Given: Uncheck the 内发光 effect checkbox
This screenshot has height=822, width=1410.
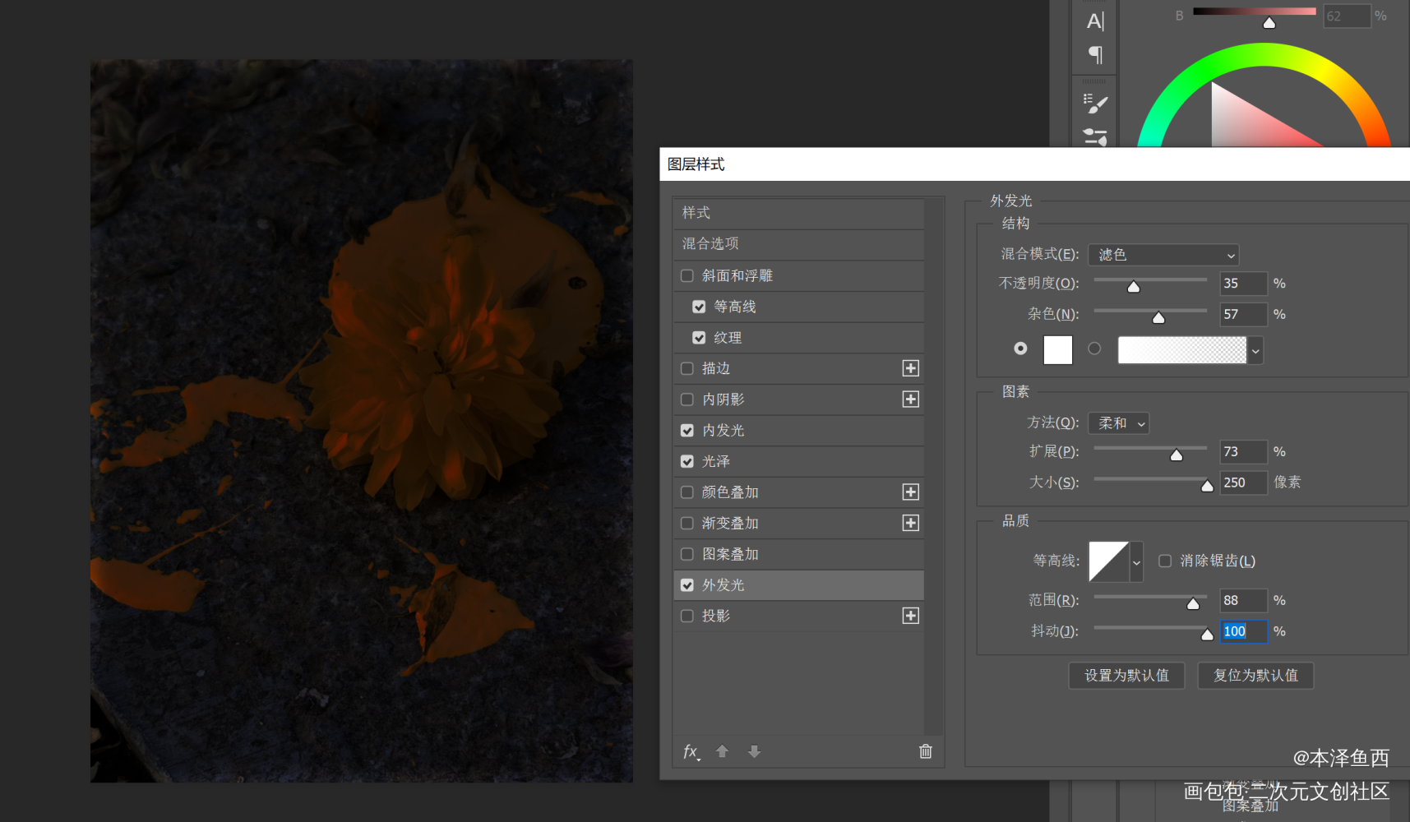Looking at the screenshot, I should 687,431.
